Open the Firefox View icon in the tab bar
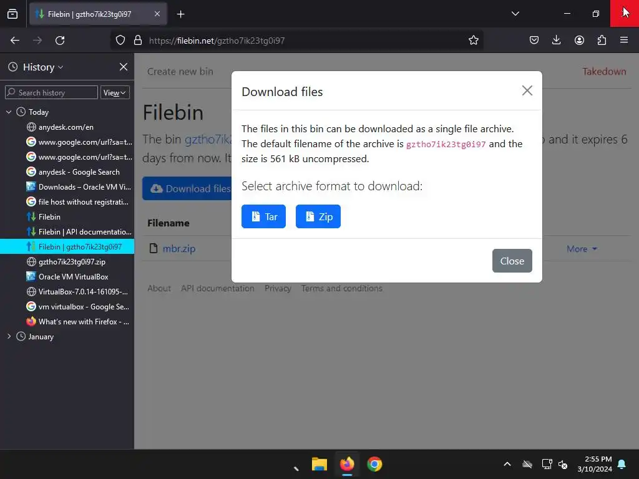 [12, 14]
